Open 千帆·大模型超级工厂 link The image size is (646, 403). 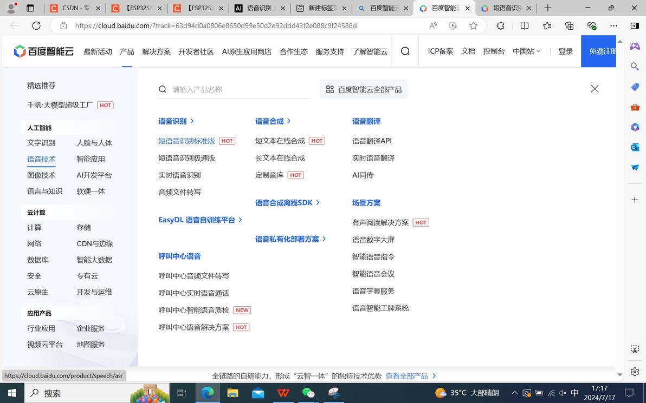click(60, 105)
